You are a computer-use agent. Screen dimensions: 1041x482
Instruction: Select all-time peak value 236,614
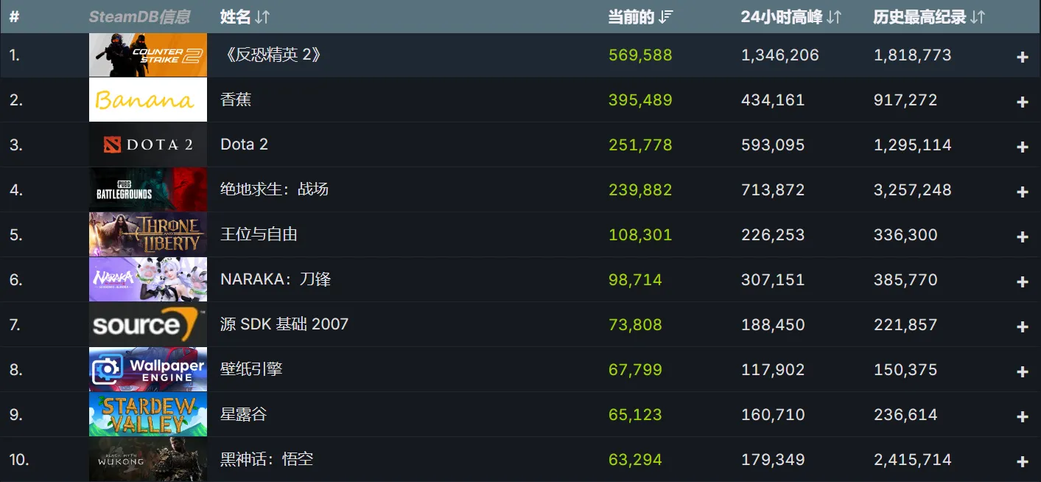905,415
